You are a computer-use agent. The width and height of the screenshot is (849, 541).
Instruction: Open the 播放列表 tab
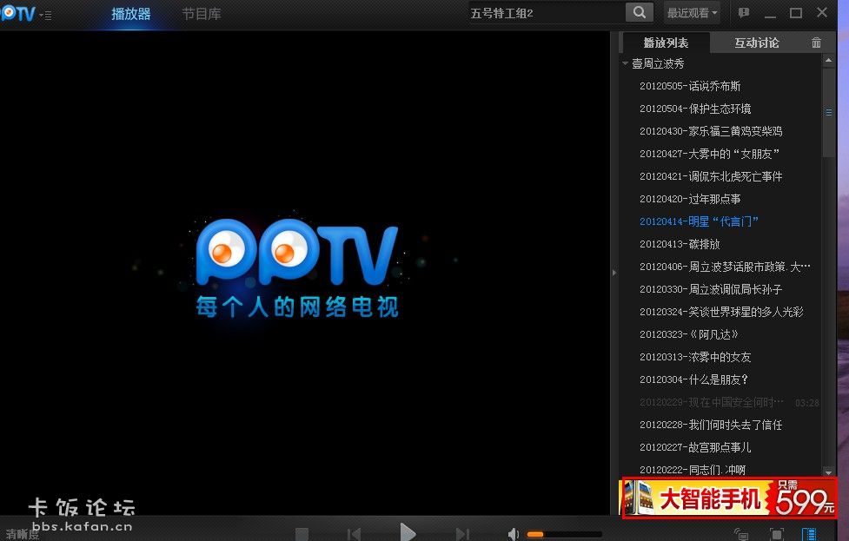tap(666, 43)
